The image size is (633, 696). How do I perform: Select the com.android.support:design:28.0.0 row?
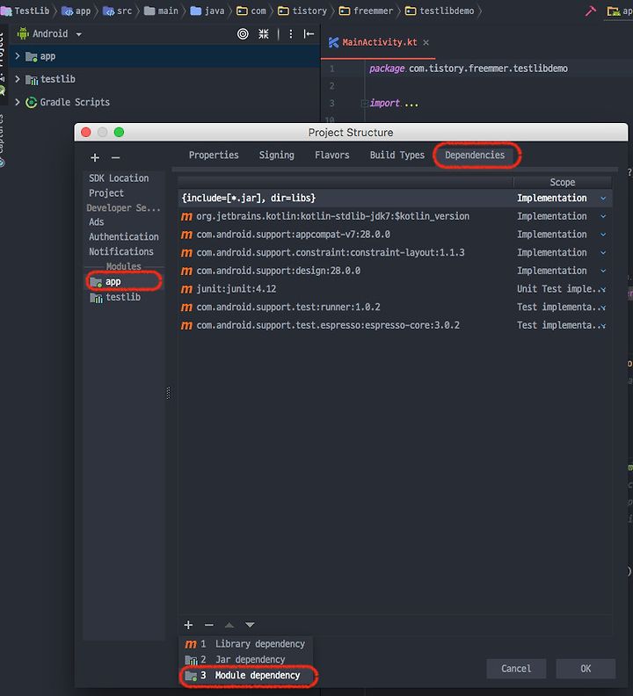(395, 272)
